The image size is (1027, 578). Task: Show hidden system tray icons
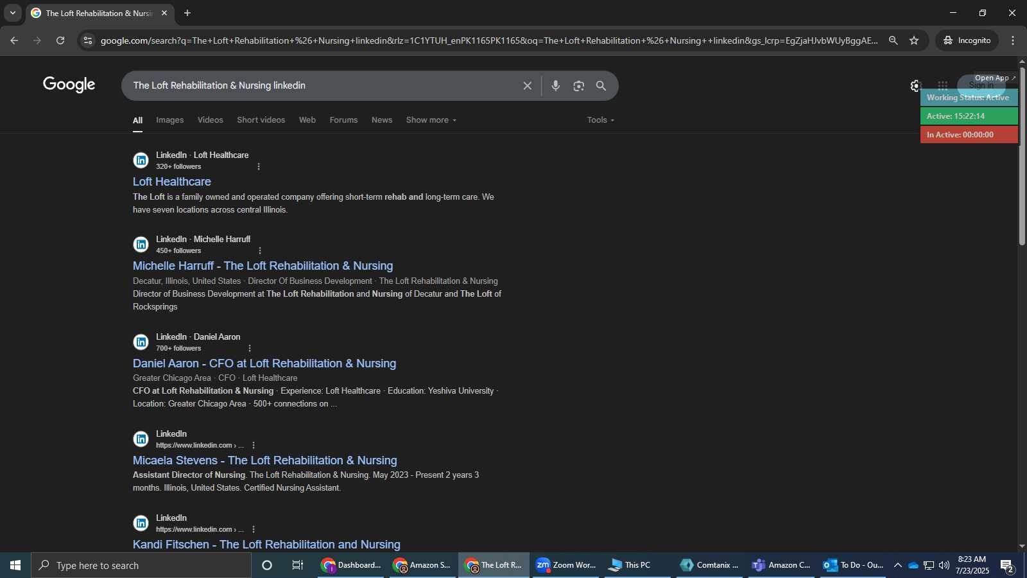[898, 565]
